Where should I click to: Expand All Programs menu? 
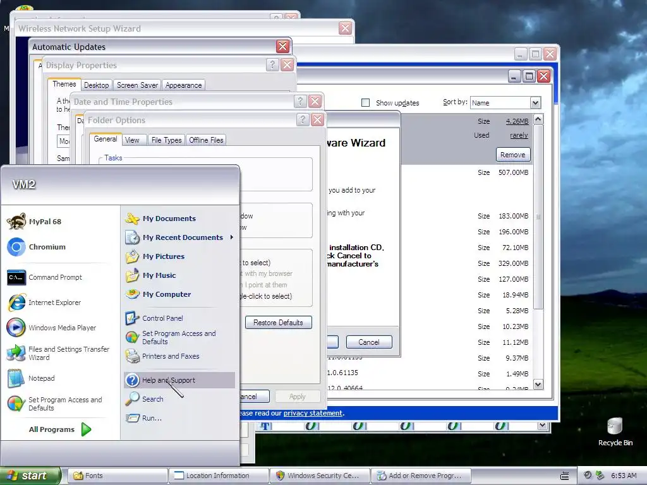pyautogui.click(x=60, y=429)
